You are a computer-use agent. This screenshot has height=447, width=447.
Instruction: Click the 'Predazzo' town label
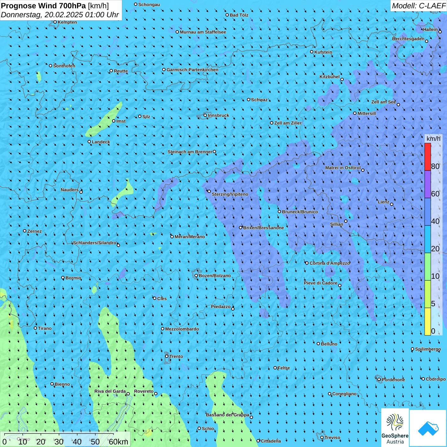coord(221,307)
